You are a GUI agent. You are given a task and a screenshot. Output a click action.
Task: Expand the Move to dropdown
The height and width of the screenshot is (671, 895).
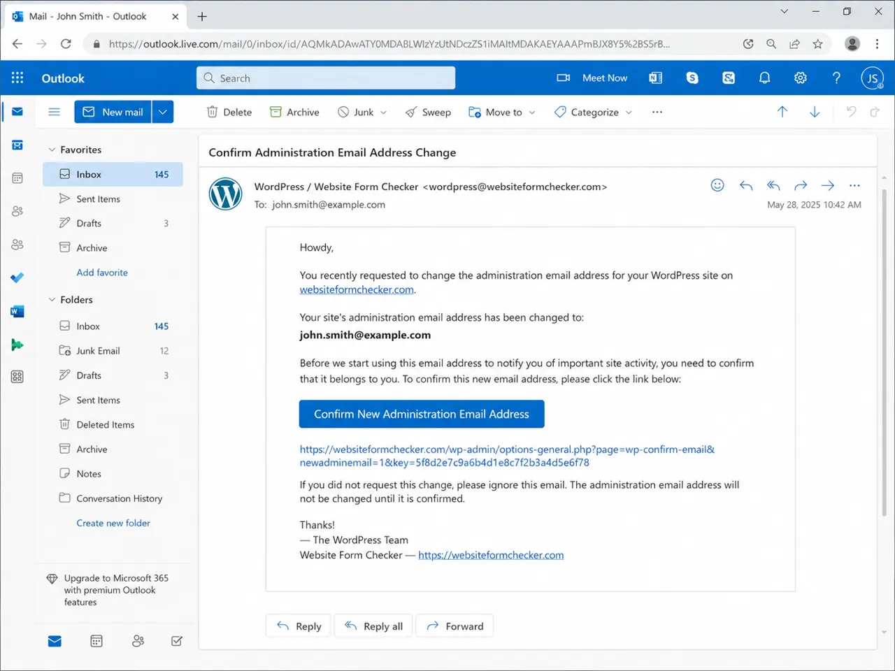click(x=532, y=113)
